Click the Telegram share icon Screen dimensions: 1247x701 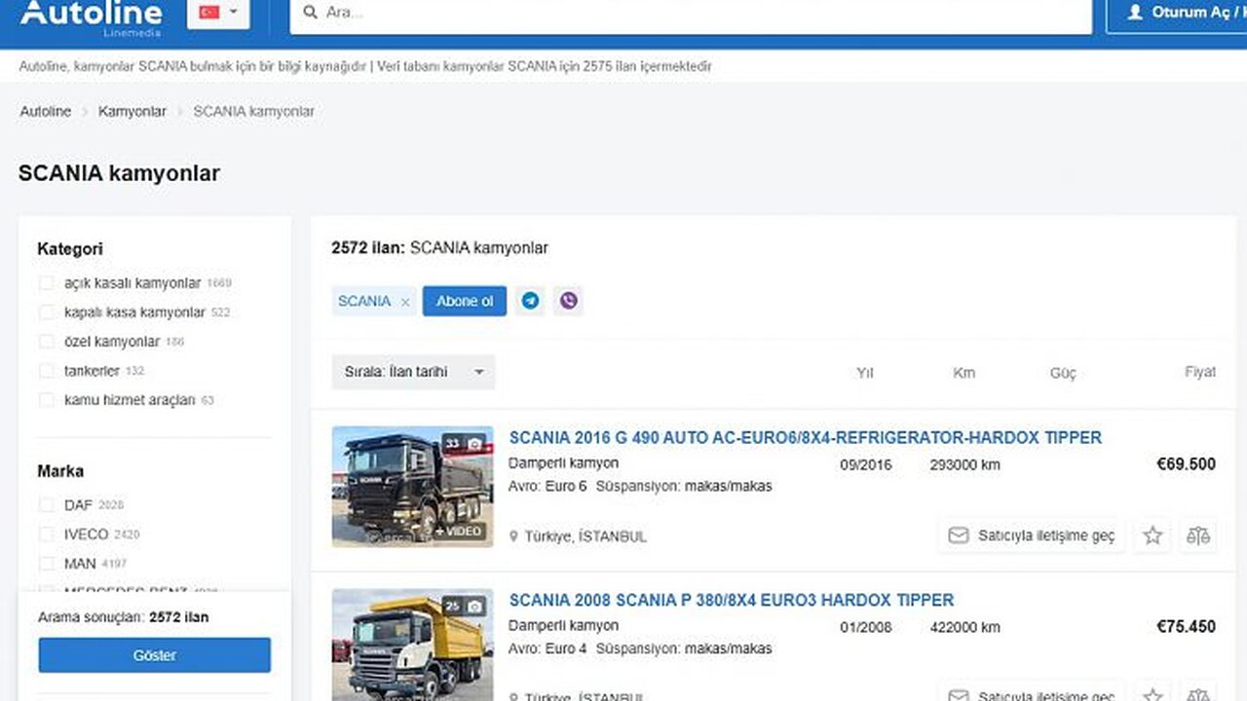(530, 301)
